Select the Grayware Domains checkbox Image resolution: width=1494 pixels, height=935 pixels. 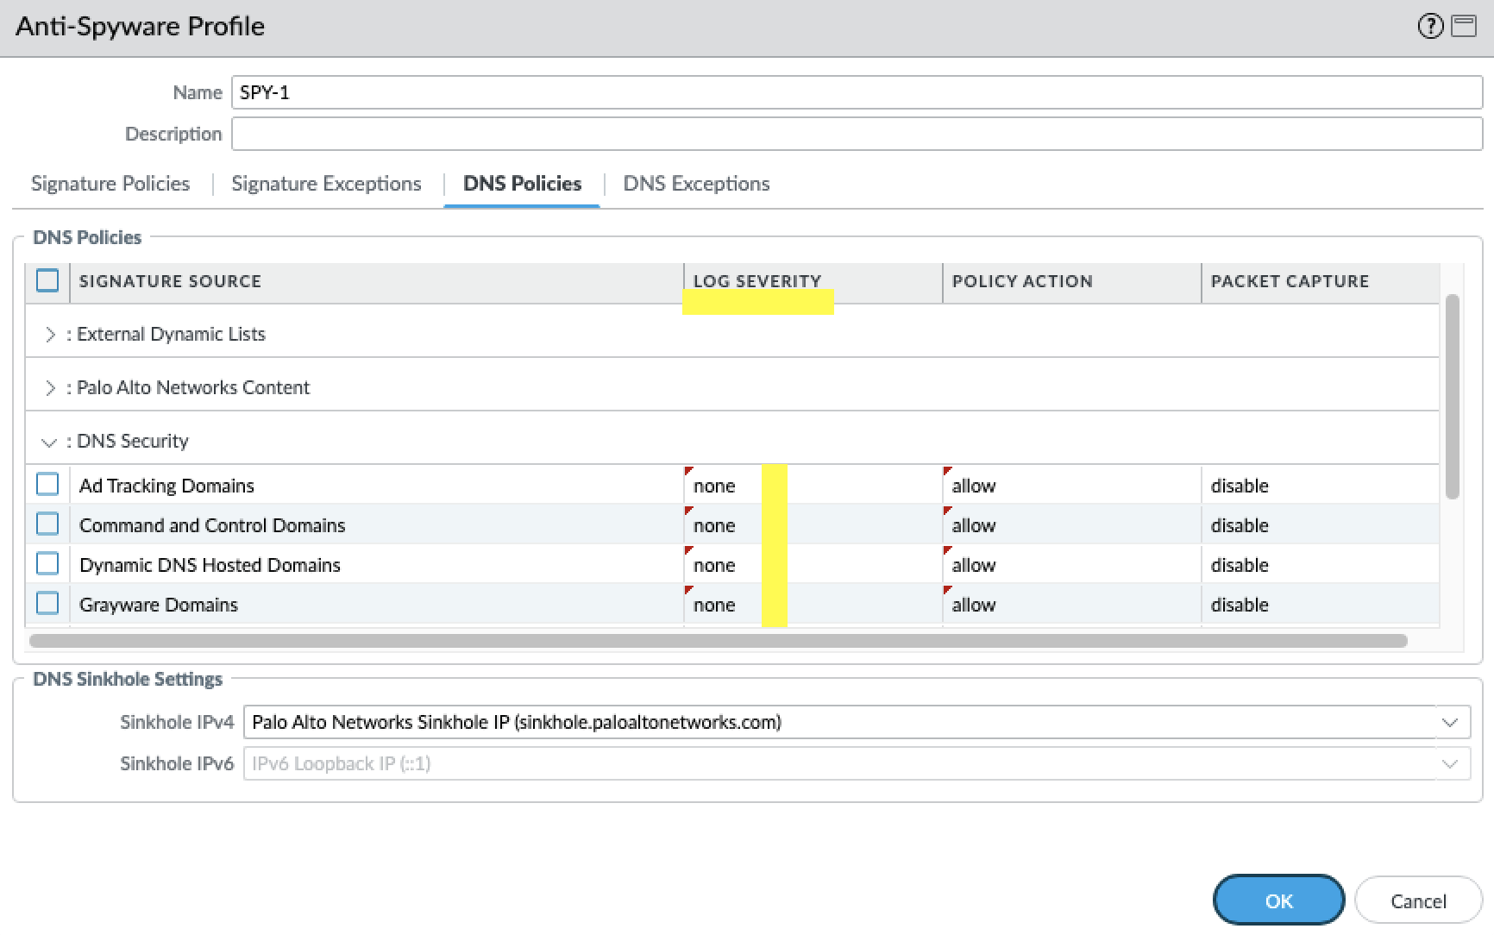point(47,604)
